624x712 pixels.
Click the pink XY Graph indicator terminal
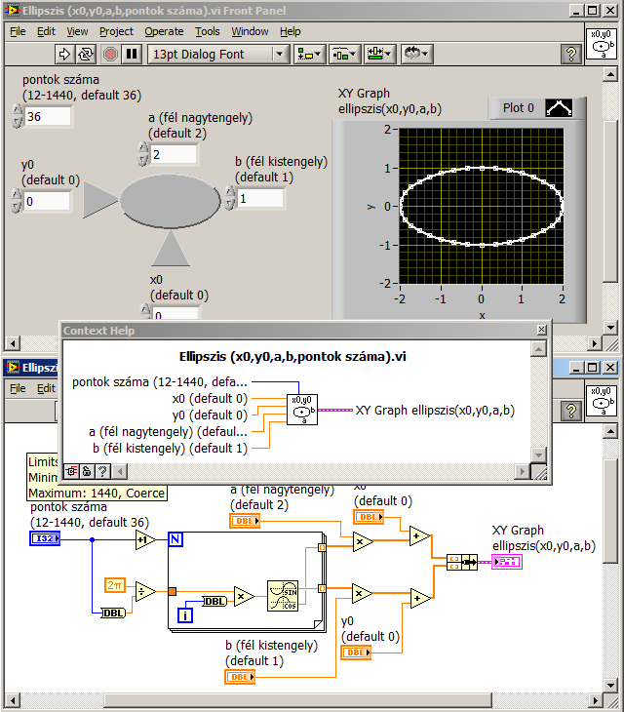pos(507,562)
